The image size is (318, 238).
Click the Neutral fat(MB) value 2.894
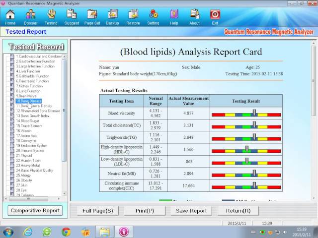(x=188, y=174)
